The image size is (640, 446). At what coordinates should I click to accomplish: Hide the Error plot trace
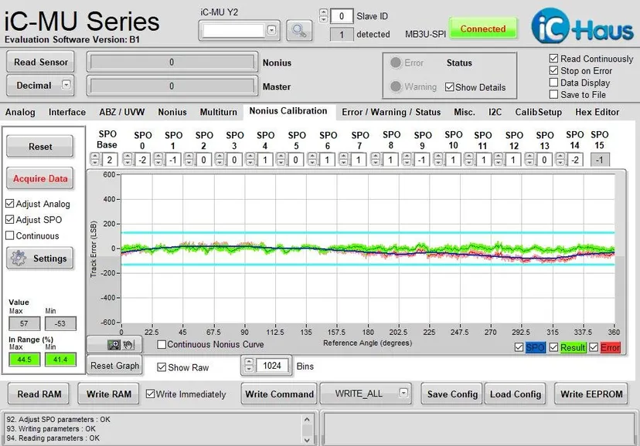[594, 347]
